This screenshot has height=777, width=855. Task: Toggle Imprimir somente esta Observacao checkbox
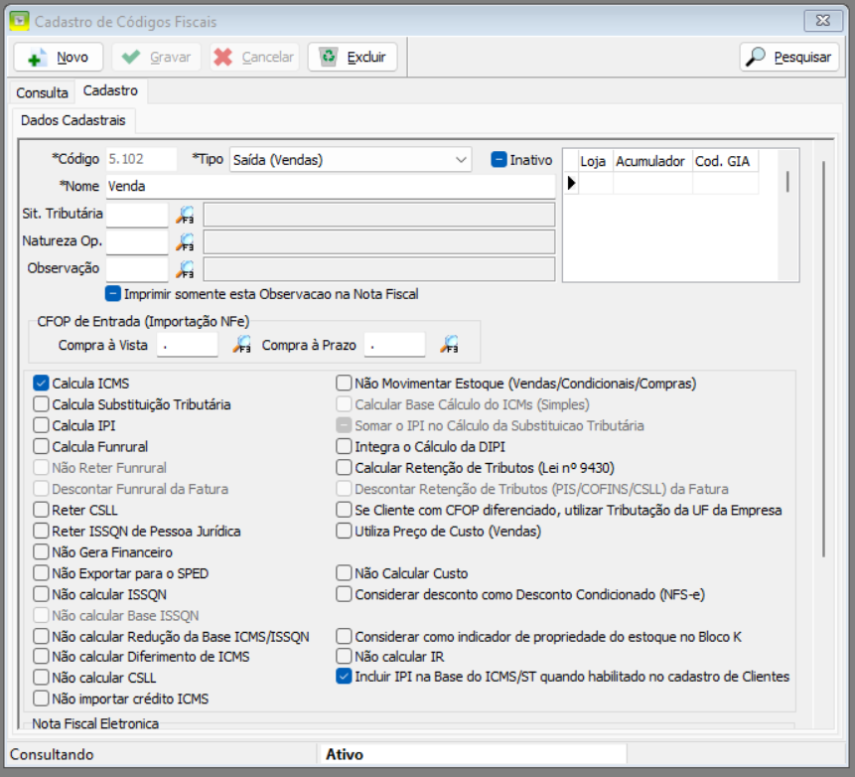(112, 294)
